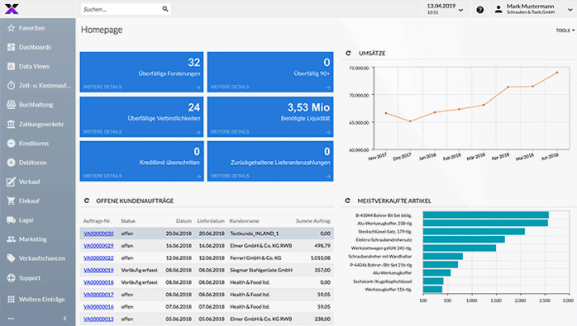Select Lager menu item label
Screen dimensions: 577x326
point(26,220)
